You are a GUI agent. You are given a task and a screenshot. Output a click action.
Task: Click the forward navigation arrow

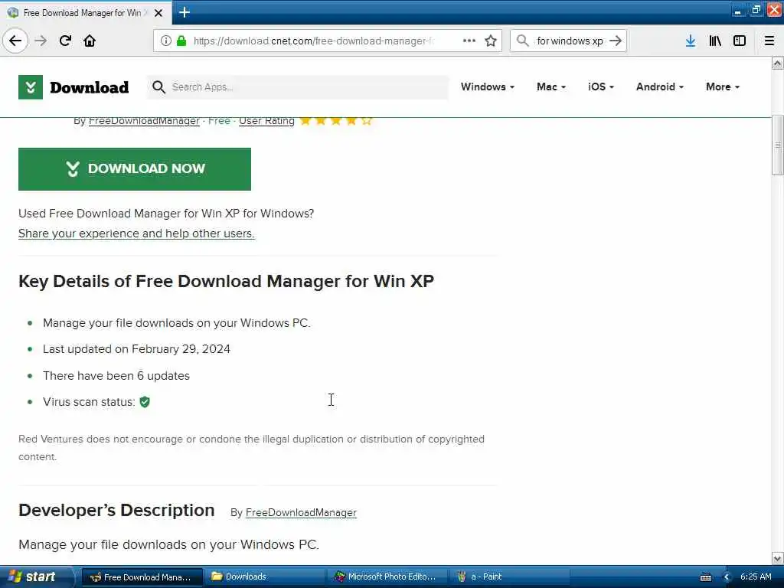click(41, 41)
